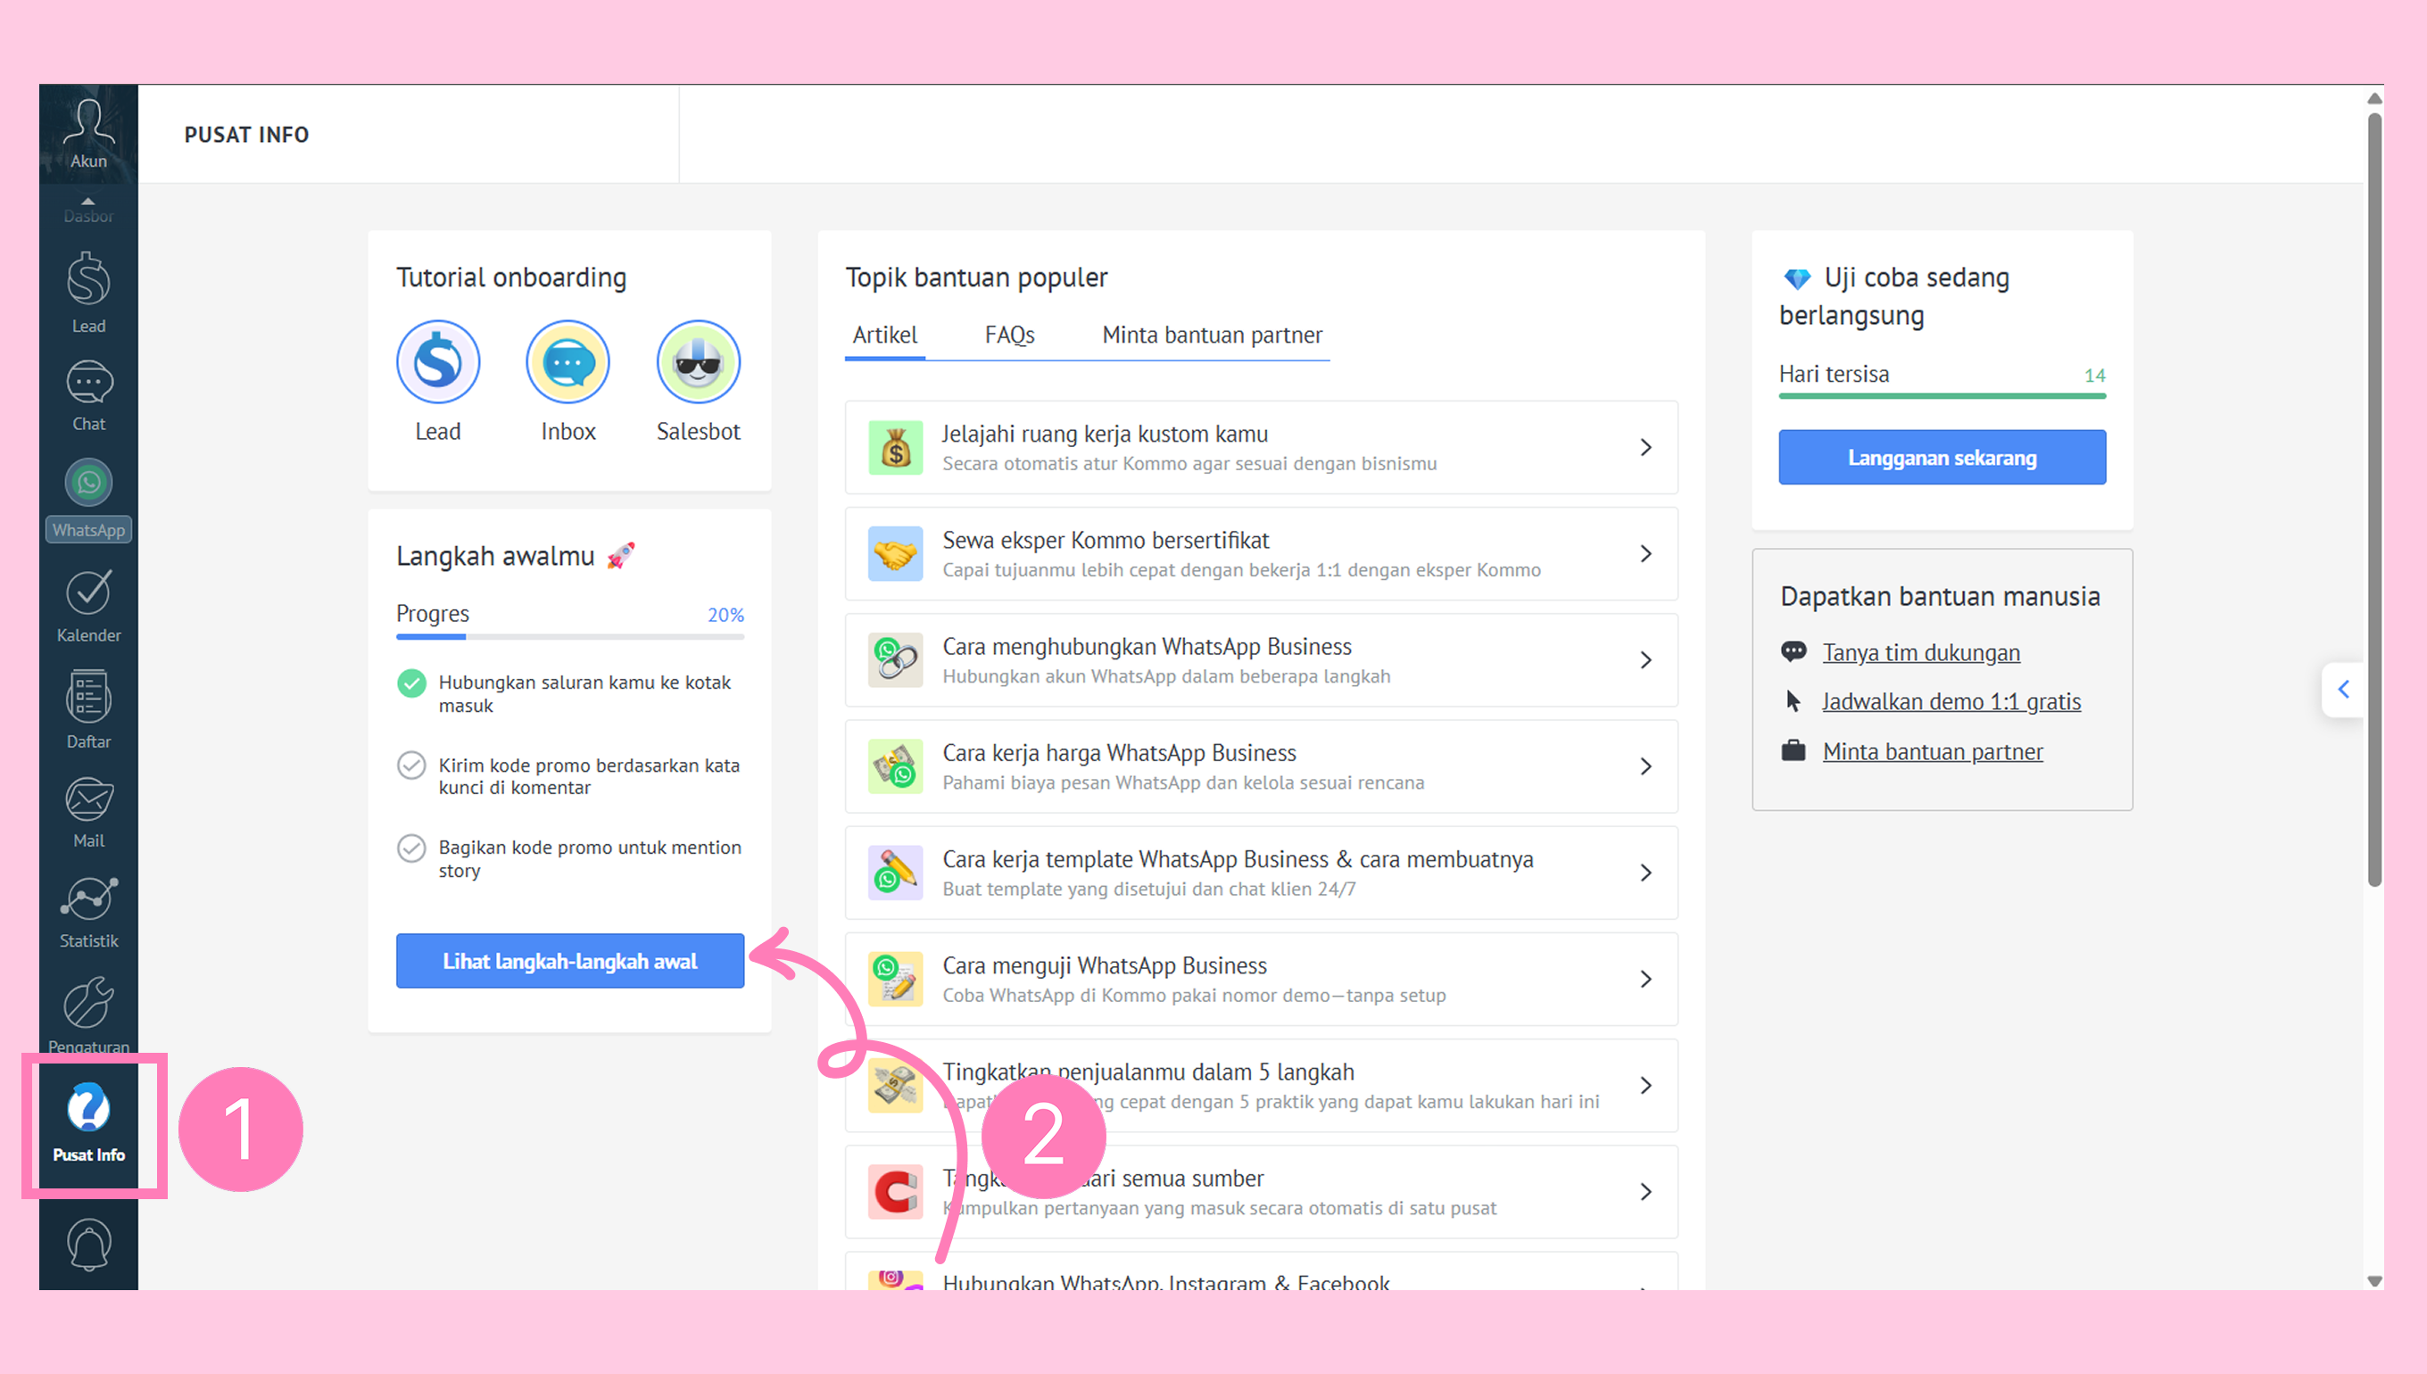Switch to the FAQs tab

(x=1010, y=335)
